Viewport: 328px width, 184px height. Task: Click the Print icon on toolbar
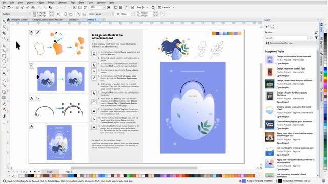click(x=33, y=7)
